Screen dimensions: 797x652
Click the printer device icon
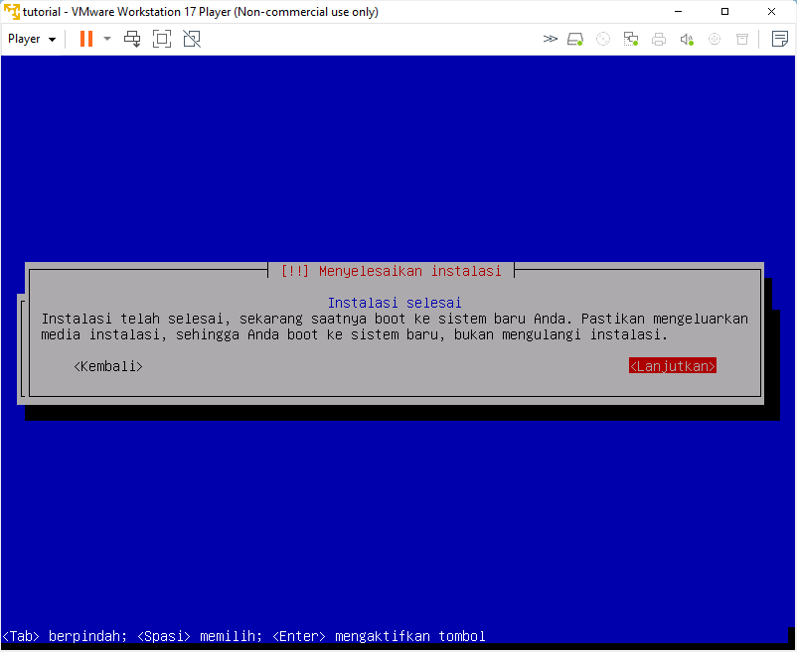coord(659,39)
